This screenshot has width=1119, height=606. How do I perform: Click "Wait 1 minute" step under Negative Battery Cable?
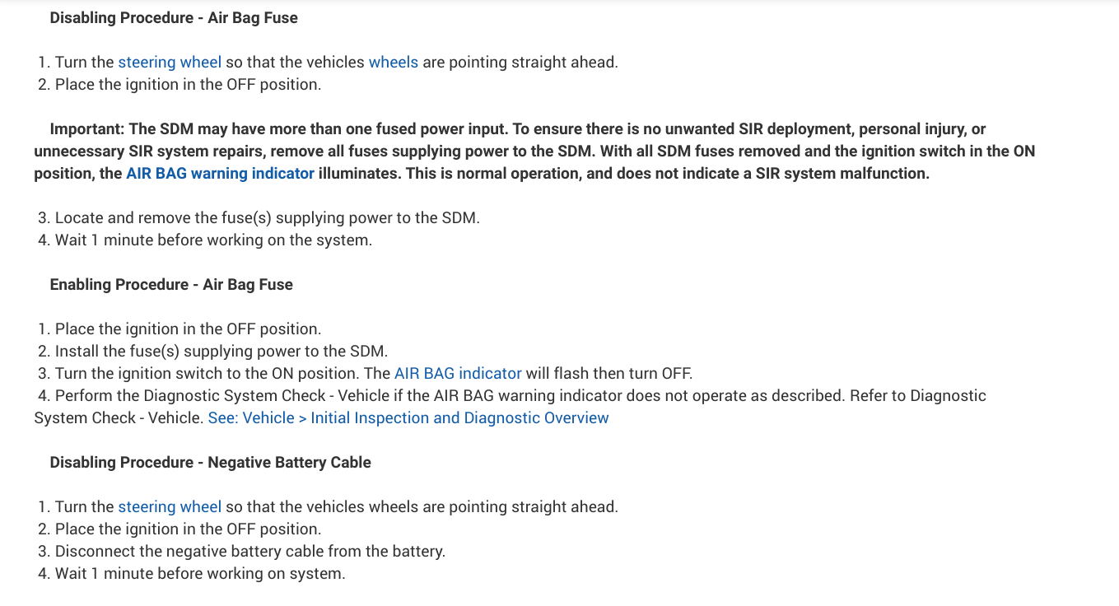coord(200,573)
